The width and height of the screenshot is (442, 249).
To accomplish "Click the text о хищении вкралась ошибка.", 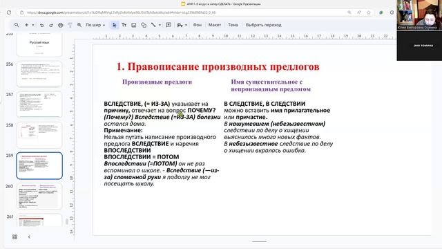I will click(x=265, y=150).
